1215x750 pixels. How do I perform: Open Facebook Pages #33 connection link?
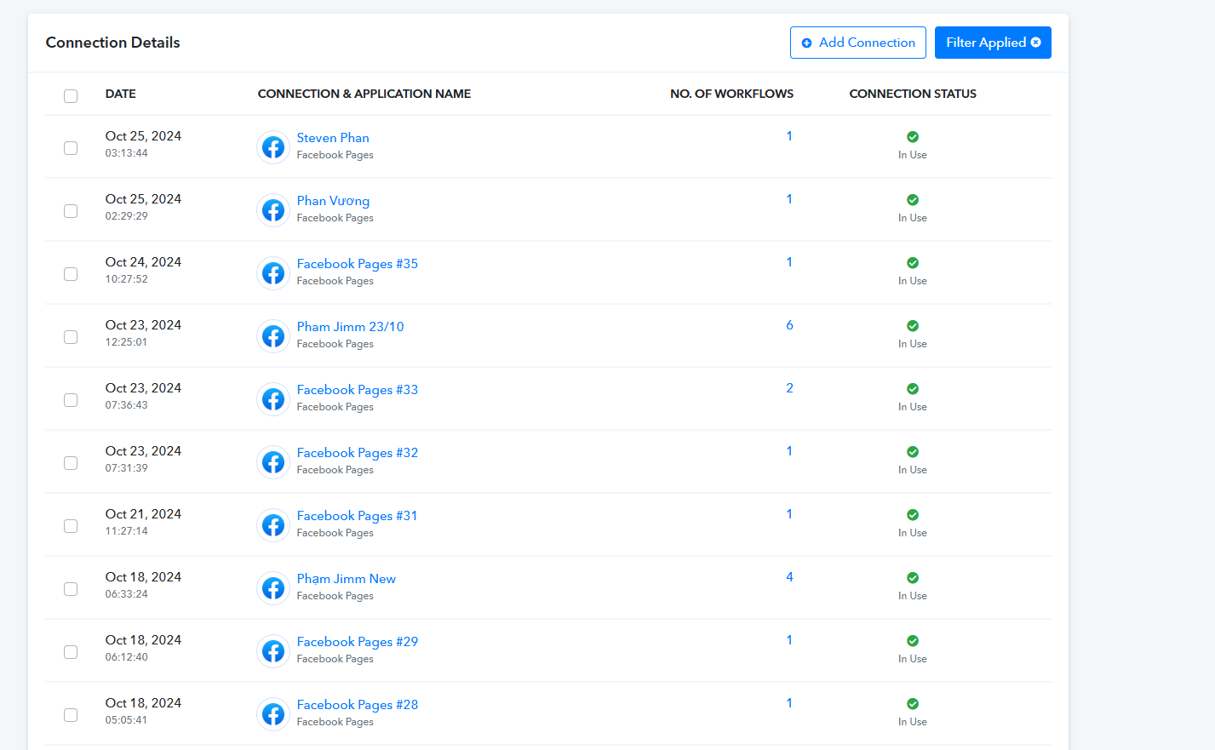click(358, 390)
